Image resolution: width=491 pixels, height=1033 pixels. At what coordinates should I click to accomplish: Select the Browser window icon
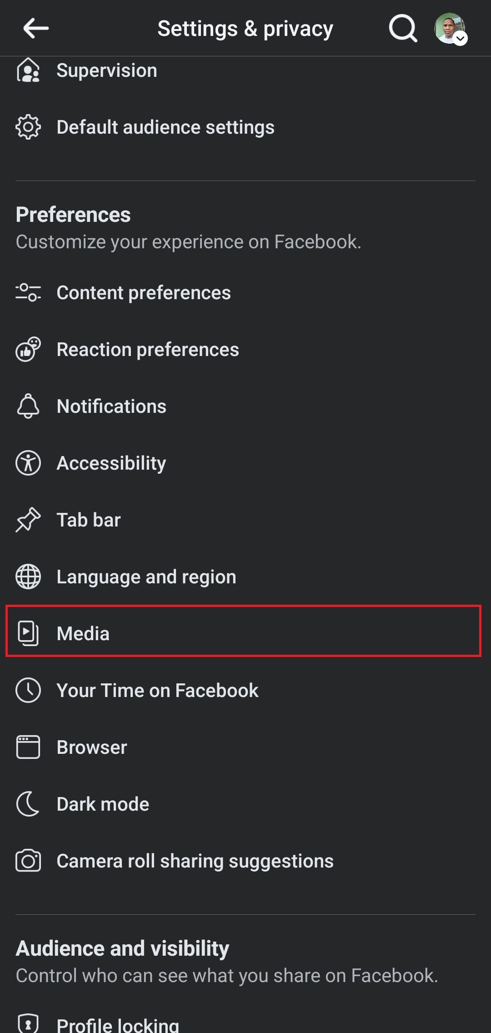coord(28,747)
